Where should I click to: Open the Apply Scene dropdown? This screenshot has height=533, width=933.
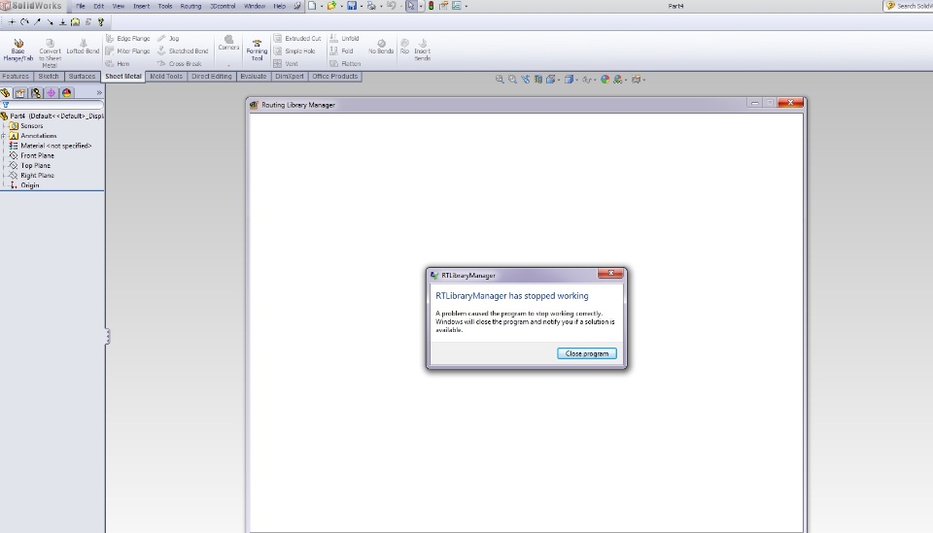[626, 80]
